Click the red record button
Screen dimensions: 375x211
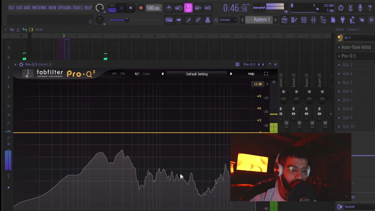point(141,8)
